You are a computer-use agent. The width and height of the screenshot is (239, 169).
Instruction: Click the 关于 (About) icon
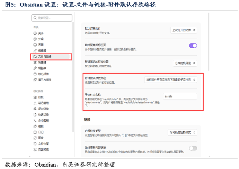click(x=35, y=33)
